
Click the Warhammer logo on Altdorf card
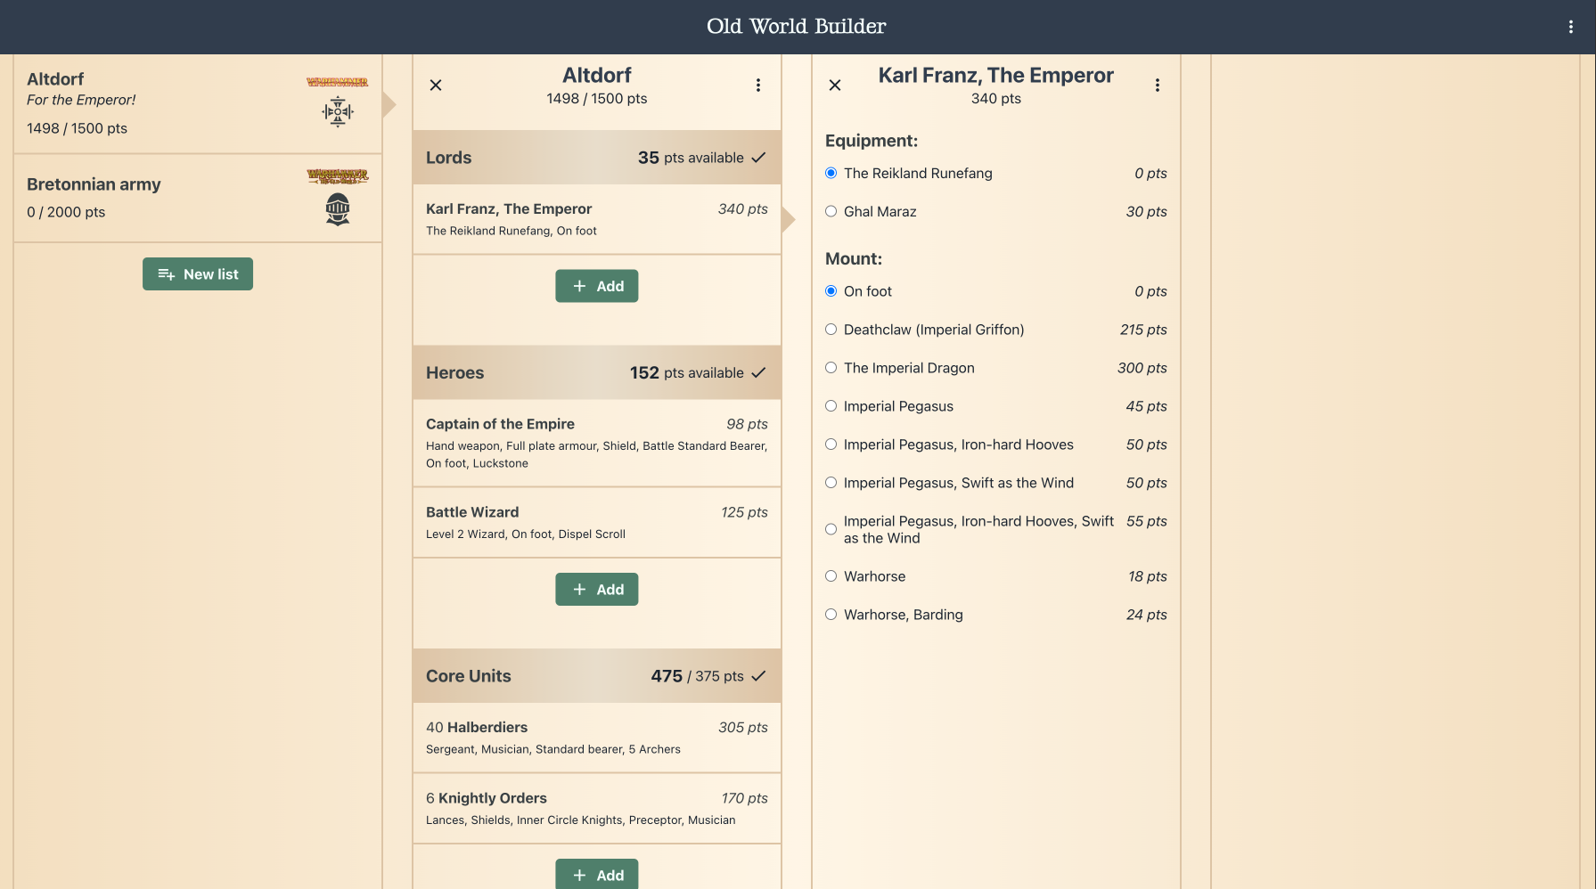pos(338,82)
